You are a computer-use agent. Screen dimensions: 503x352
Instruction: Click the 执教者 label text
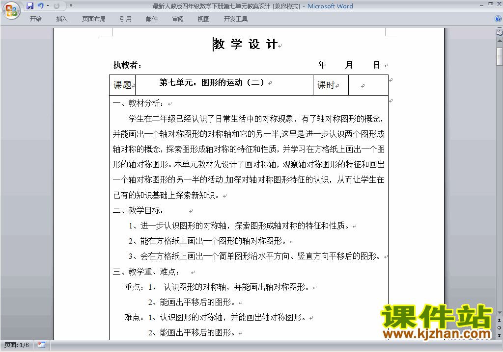pyautogui.click(x=127, y=65)
